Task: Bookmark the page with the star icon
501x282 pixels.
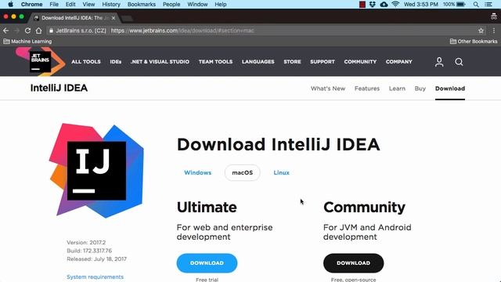Action: tap(481, 31)
